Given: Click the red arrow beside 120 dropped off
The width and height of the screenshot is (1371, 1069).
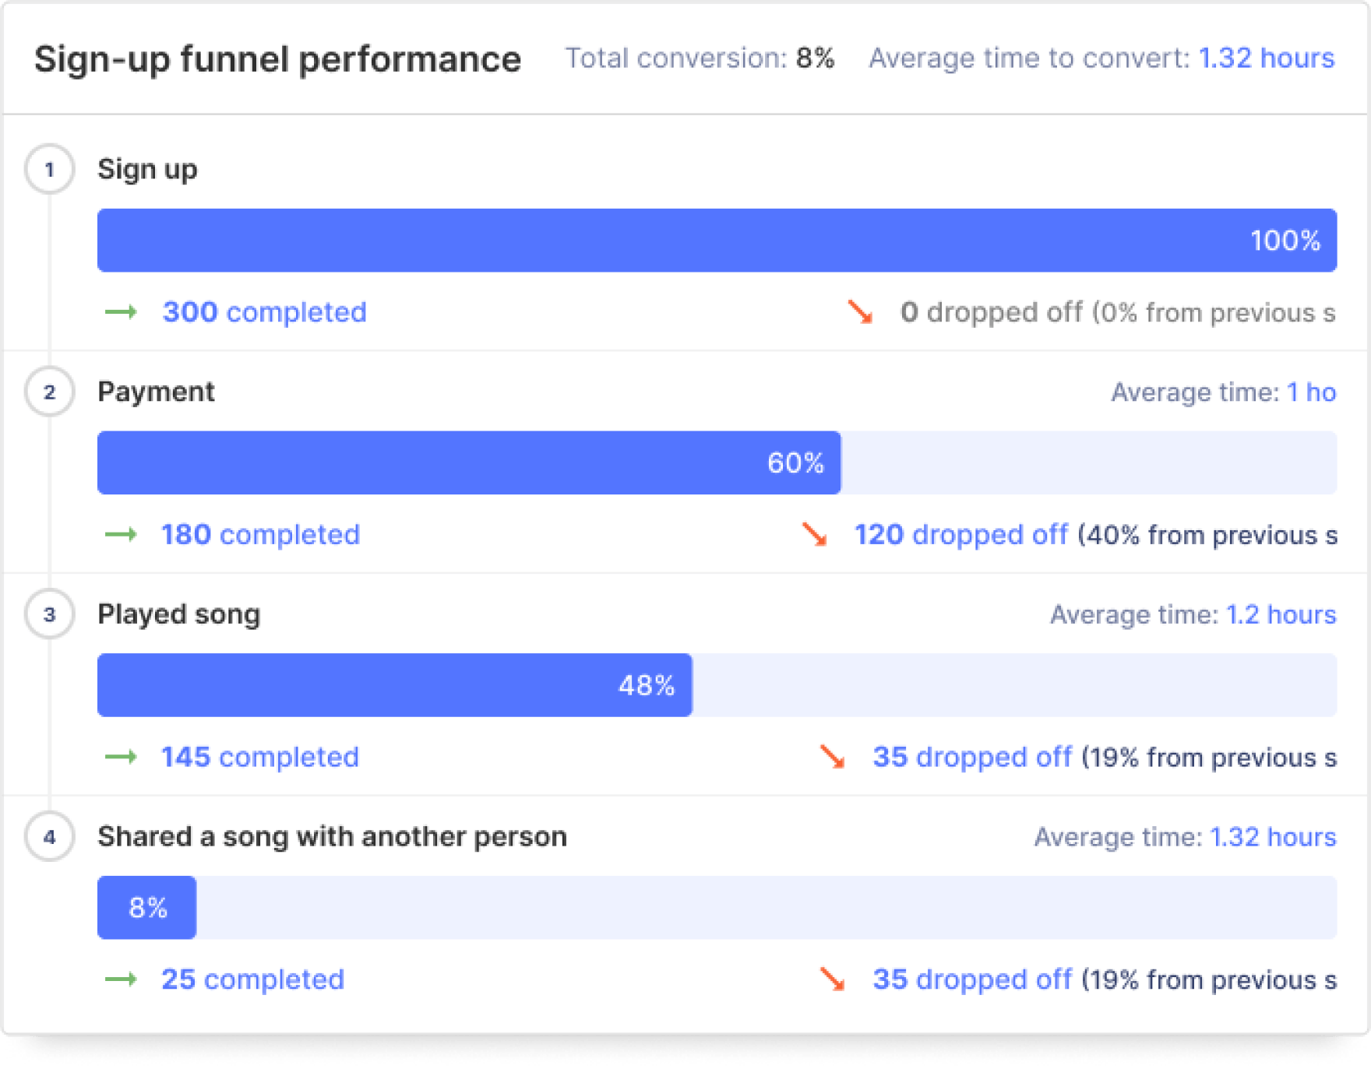Looking at the screenshot, I should 815,535.
